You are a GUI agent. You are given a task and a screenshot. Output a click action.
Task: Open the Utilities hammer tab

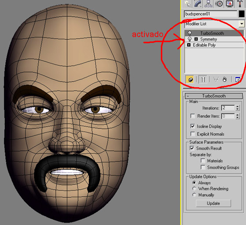pos(239,4)
